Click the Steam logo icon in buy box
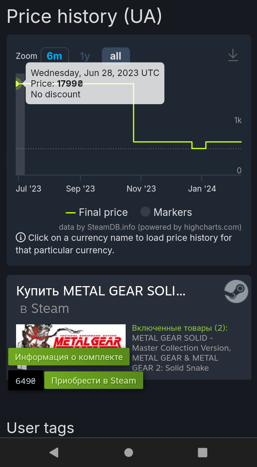This screenshot has width=257, height=467. [236, 291]
